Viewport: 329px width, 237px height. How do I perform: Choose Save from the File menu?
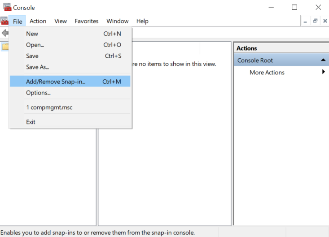tap(70, 56)
